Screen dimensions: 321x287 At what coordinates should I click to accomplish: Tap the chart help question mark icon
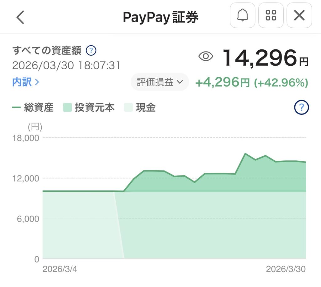[x=301, y=108]
